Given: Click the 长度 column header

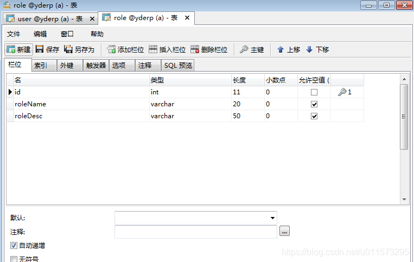Looking at the screenshot, I should 247,80.
